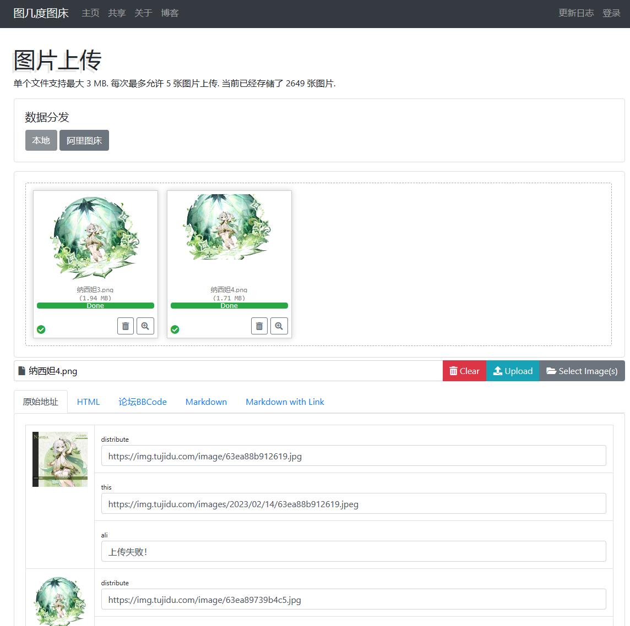The image size is (630, 626).
Task: Click the (1.94 MB) size label
Action: coord(95,298)
